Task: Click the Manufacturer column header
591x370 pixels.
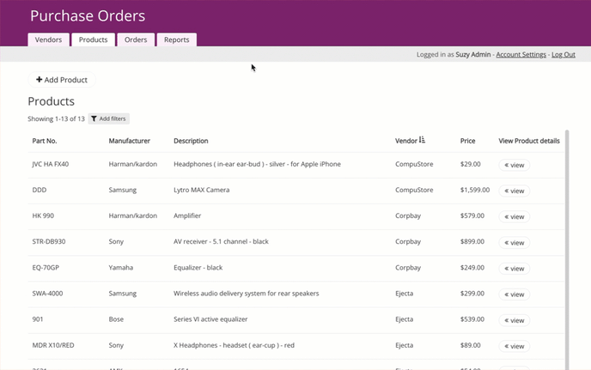Action: (x=129, y=141)
